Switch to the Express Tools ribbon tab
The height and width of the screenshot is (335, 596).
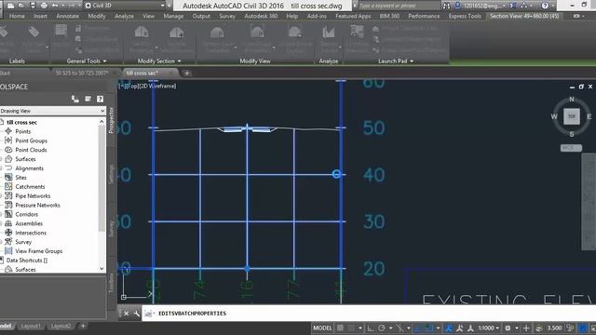coord(465,16)
